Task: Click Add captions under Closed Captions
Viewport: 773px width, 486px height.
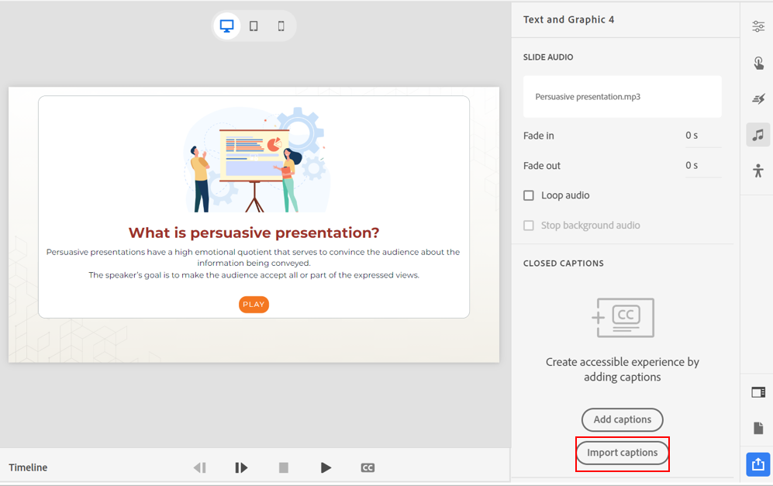Action: point(622,419)
